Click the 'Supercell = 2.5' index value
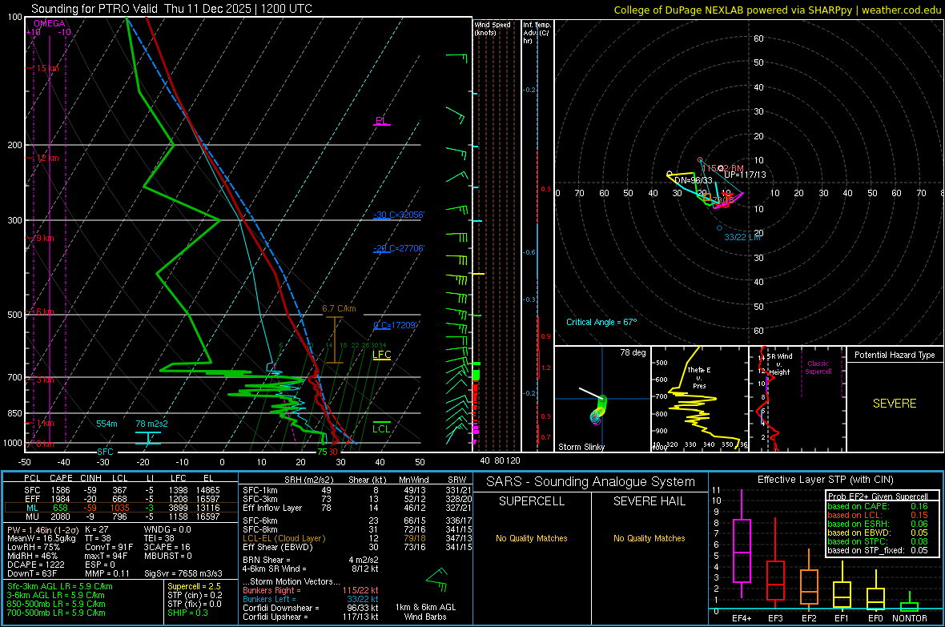Image resolution: width=945 pixels, height=627 pixels. pyautogui.click(x=194, y=587)
